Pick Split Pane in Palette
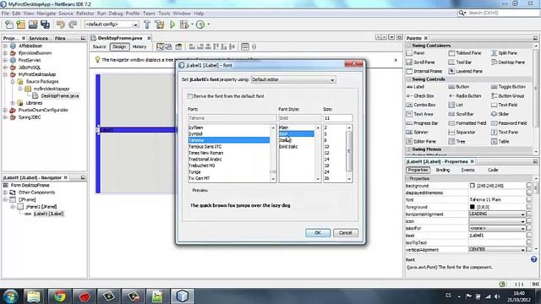The image size is (541, 304). pyautogui.click(x=504, y=53)
